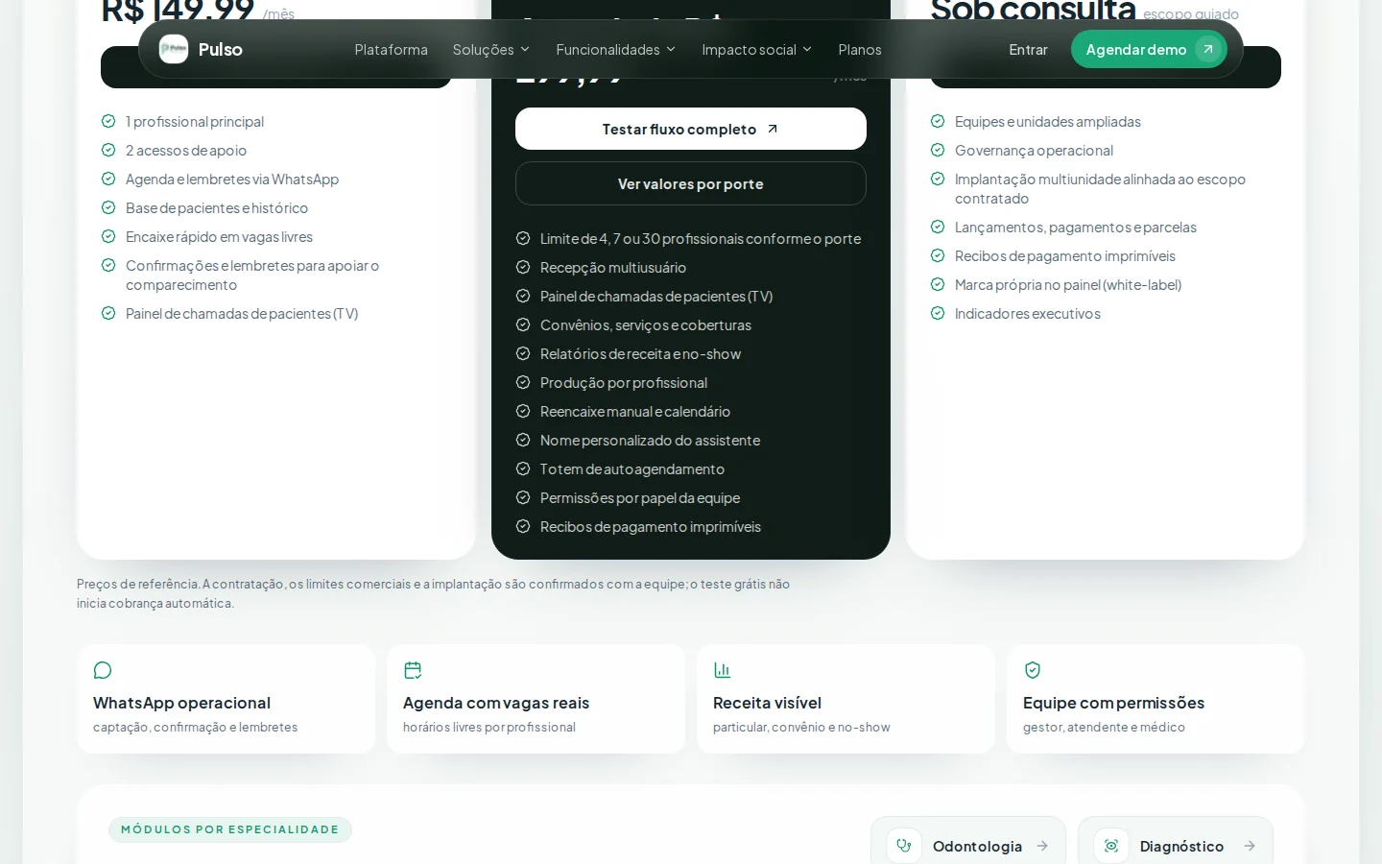1382x864 pixels.
Task: Go to the Planos nav item
Action: pyautogui.click(x=860, y=49)
